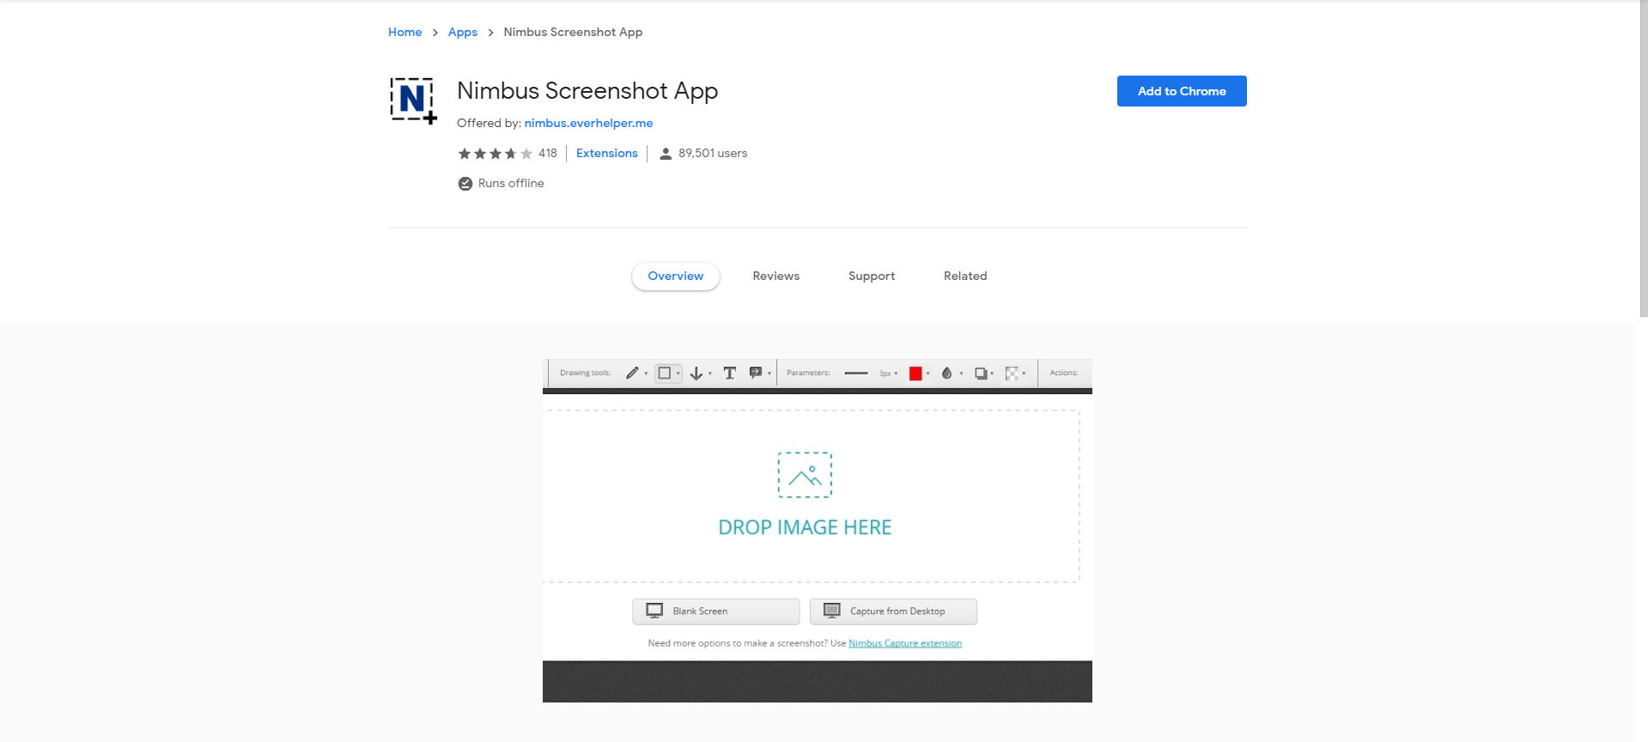Select the speech bubble note tool in preview

pyautogui.click(x=756, y=373)
